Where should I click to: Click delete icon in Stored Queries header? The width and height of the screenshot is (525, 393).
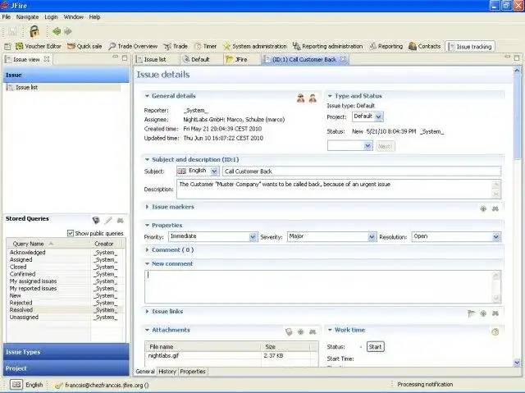pos(121,220)
